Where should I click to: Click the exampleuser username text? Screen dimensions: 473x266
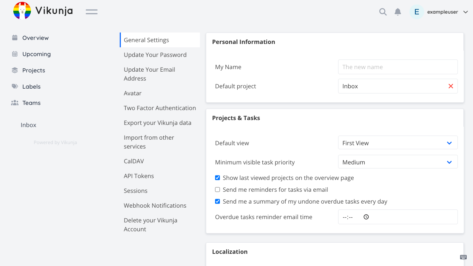coord(443,12)
